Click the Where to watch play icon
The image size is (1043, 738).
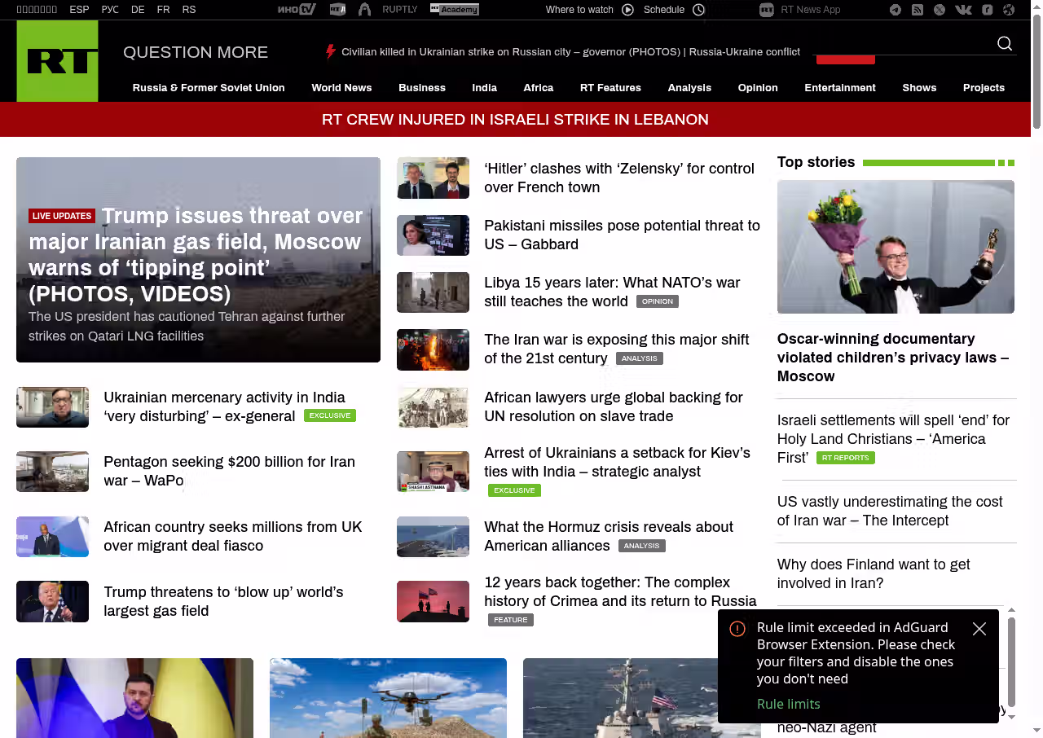click(627, 10)
